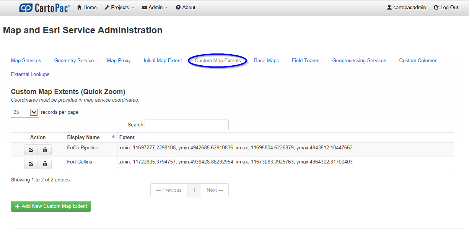Image resolution: width=469 pixels, height=233 pixels.
Task: Click the CartoPac logo
Action: 44,8
